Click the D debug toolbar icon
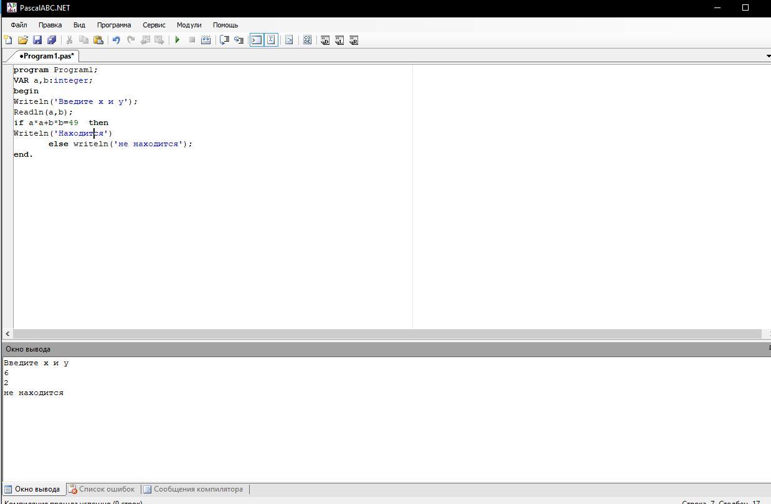The height and width of the screenshot is (504, 771). 325,40
